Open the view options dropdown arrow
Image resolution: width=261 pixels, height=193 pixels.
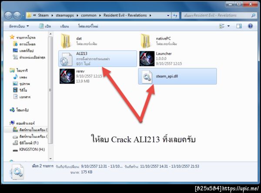(x=228, y=26)
